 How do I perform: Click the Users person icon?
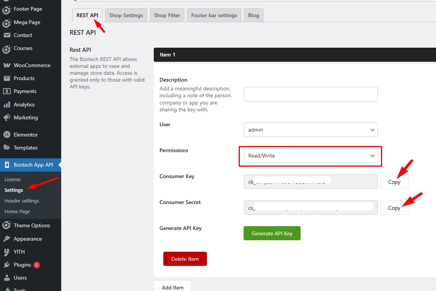[7, 278]
